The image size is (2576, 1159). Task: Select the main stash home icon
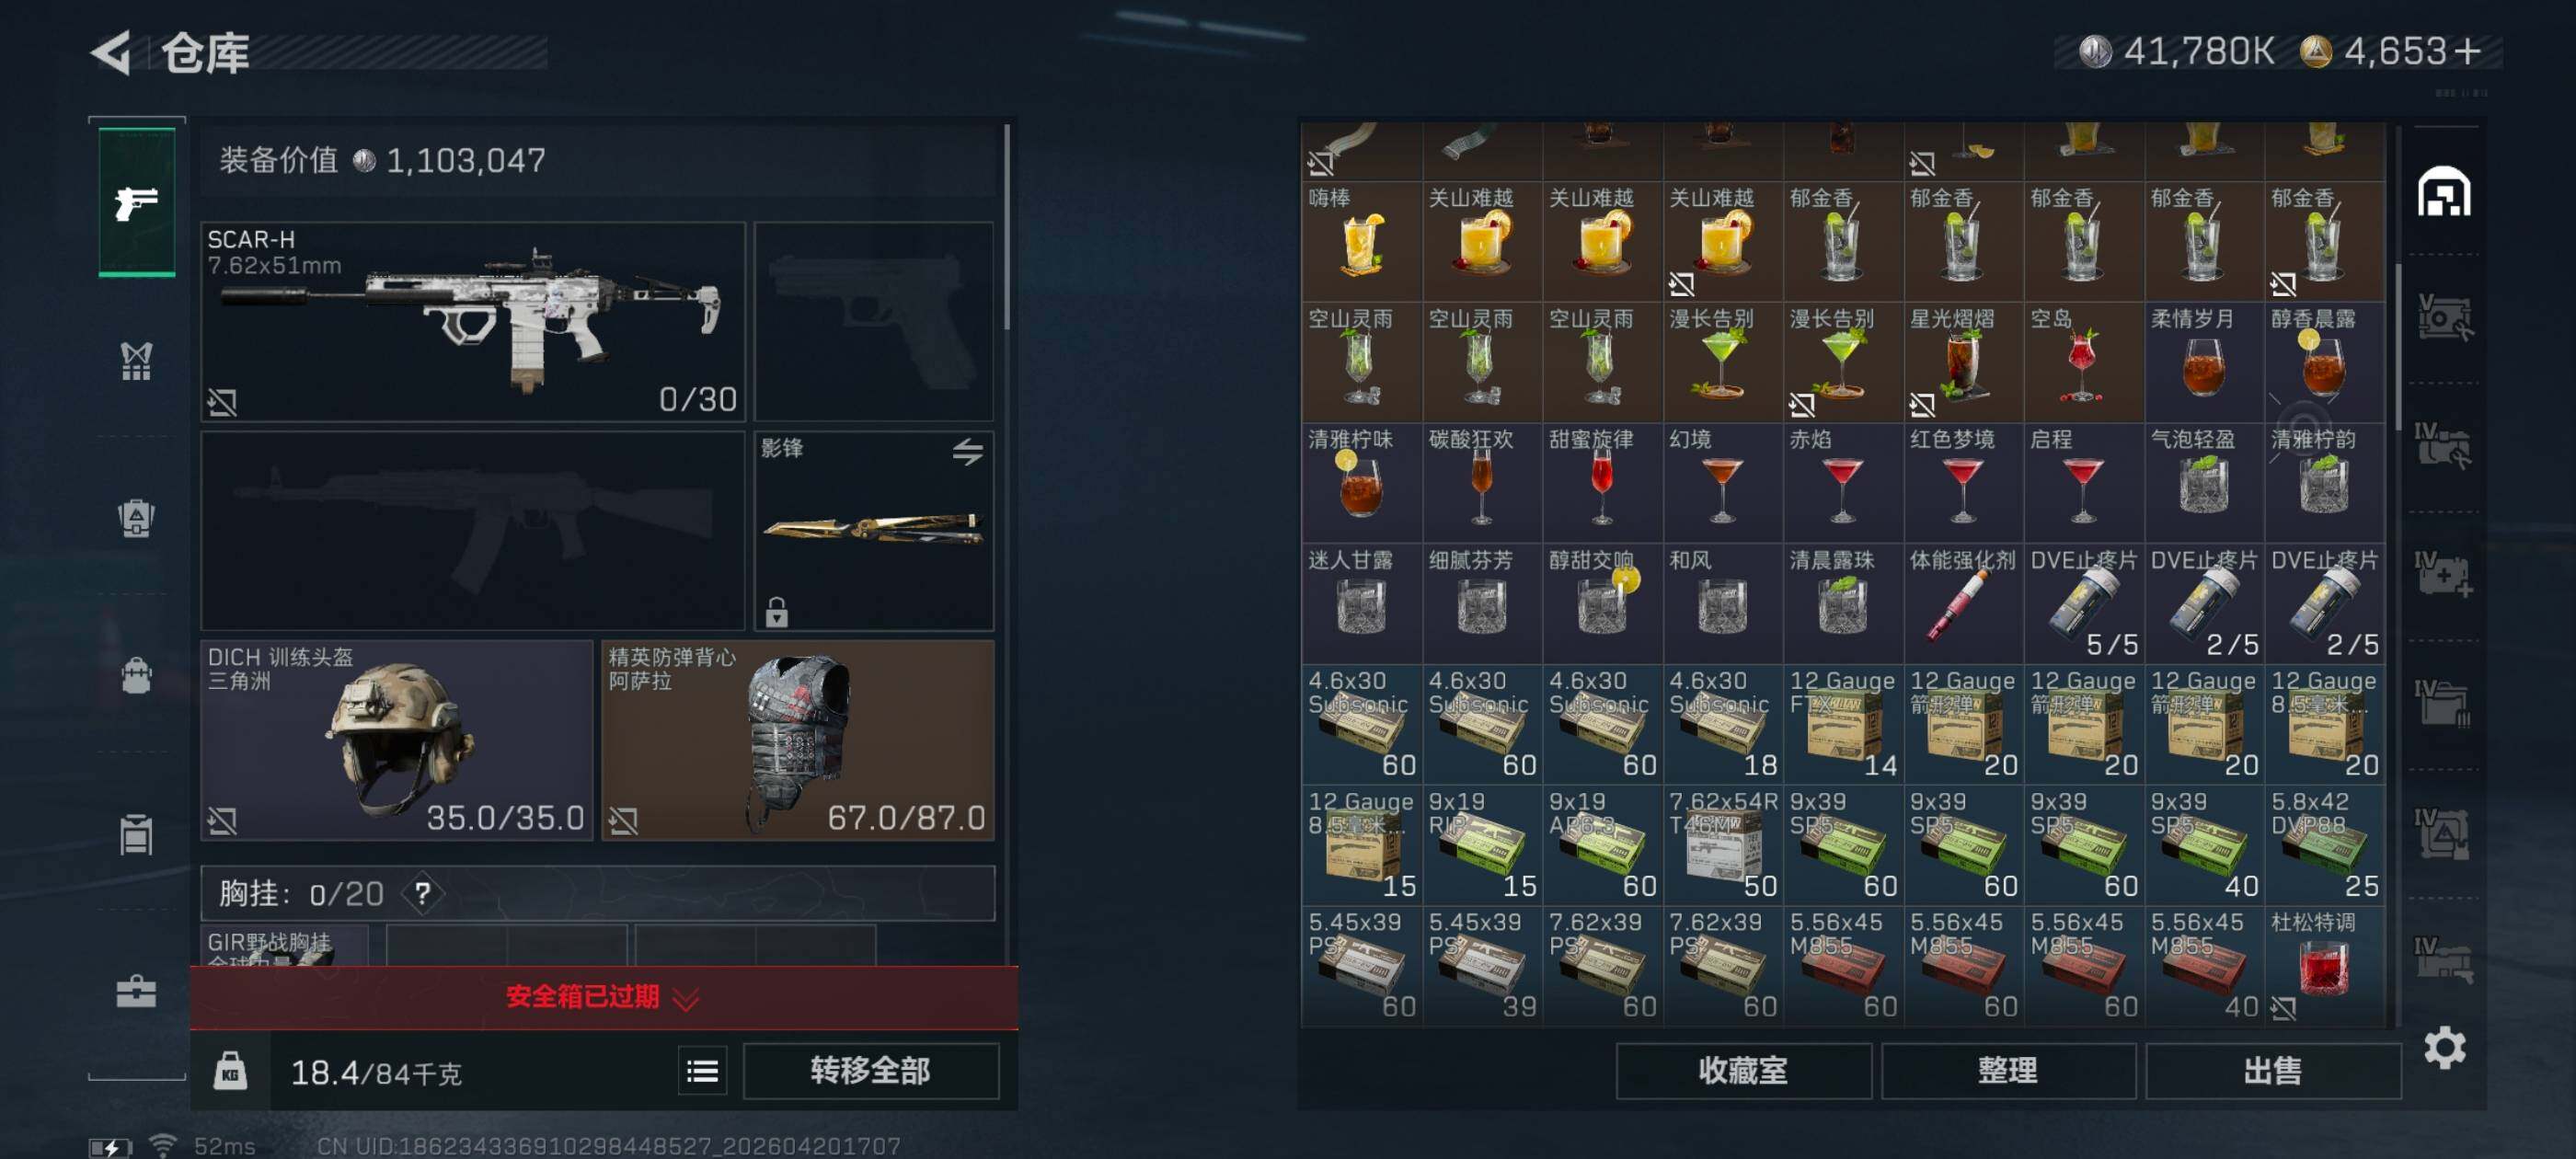[2444, 192]
